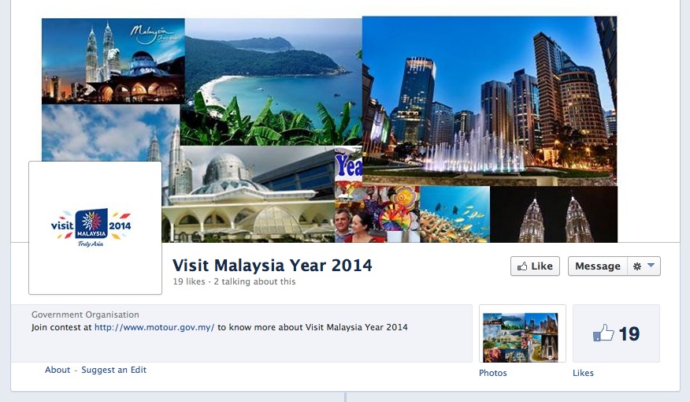This screenshot has width=690, height=402.
Task: Expand the dropdown arrow next to gear
Action: click(x=651, y=266)
